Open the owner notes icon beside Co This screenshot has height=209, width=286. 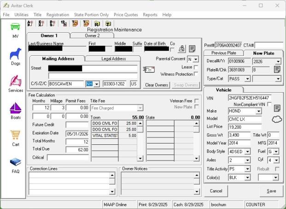(192, 49)
